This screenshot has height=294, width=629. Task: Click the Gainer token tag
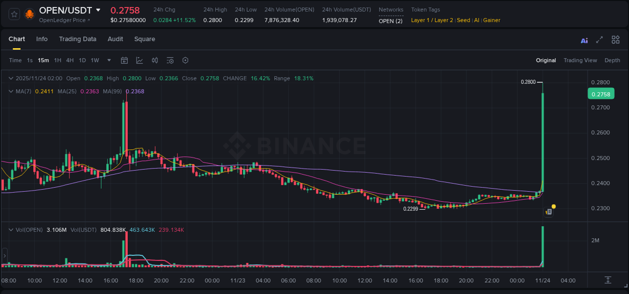pos(492,20)
